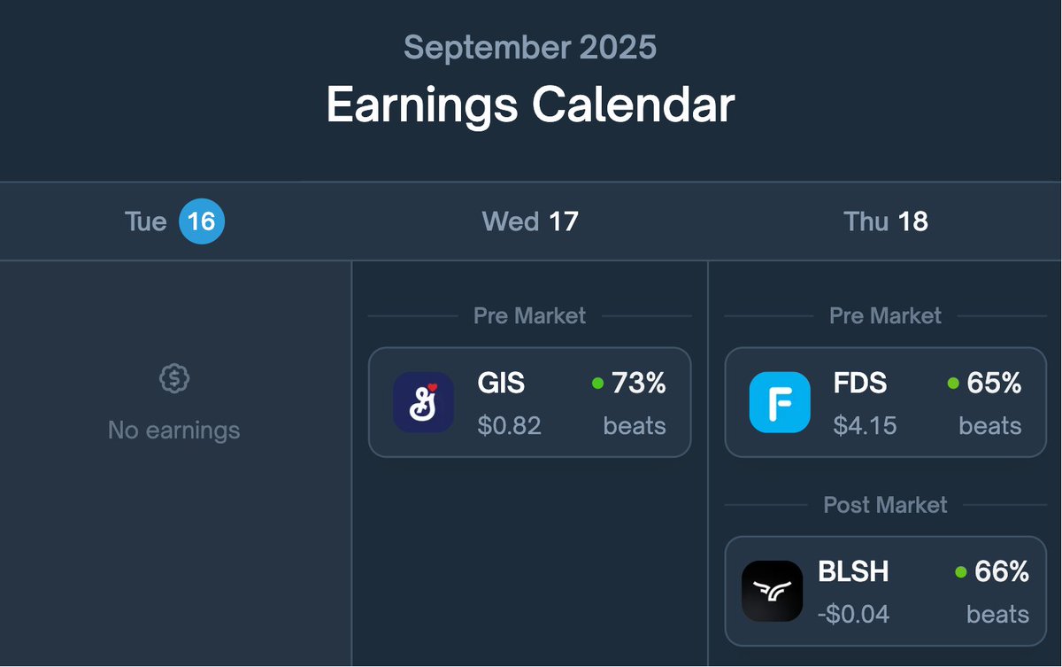Screen dimensions: 1062x667
Task: Click the green dot beside 66%
Action: pos(960,572)
